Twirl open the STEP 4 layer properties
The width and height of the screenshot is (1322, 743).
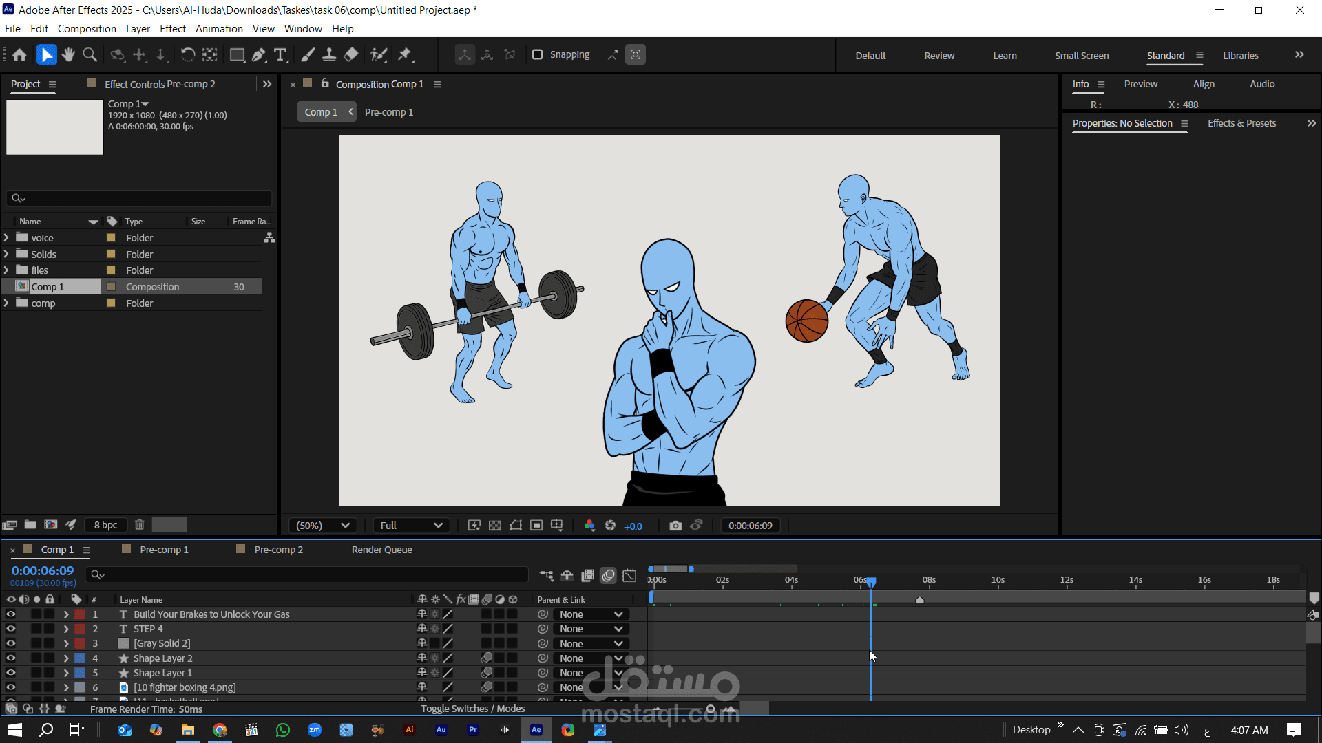[66, 629]
